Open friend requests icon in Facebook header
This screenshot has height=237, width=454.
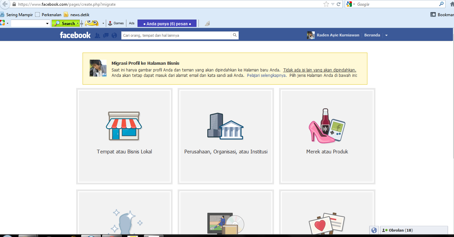(x=97, y=35)
